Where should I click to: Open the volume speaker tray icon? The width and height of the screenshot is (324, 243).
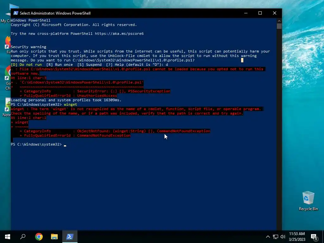click(283, 237)
